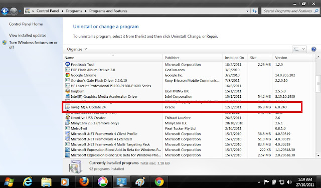Select Intel Graphics Media Accelerator icon

68,96
